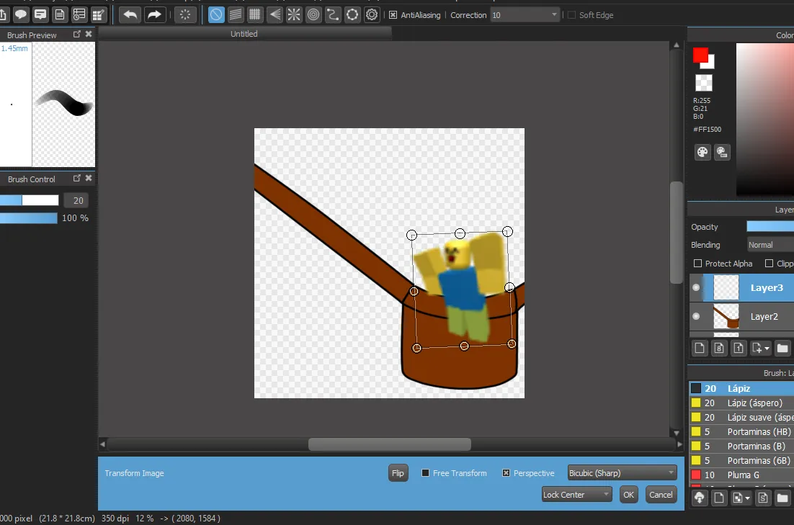
Task: Pop out the Brush Preview panel
Action: click(x=77, y=34)
